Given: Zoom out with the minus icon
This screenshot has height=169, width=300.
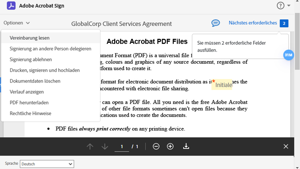Looking at the screenshot, I should click(x=156, y=146).
